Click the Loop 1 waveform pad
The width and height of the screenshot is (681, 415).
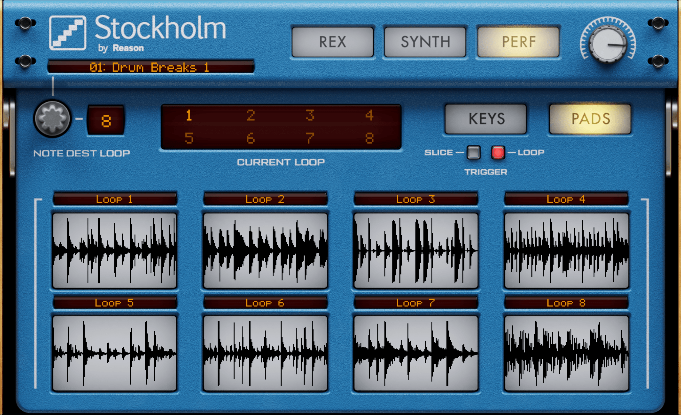114,250
